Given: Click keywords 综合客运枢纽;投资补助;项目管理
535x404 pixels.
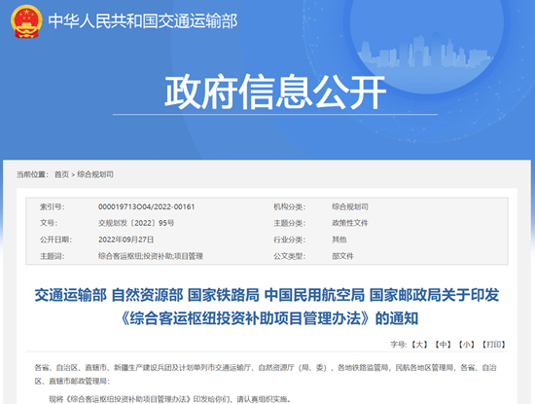Looking at the screenshot, I should pyautogui.click(x=151, y=256).
